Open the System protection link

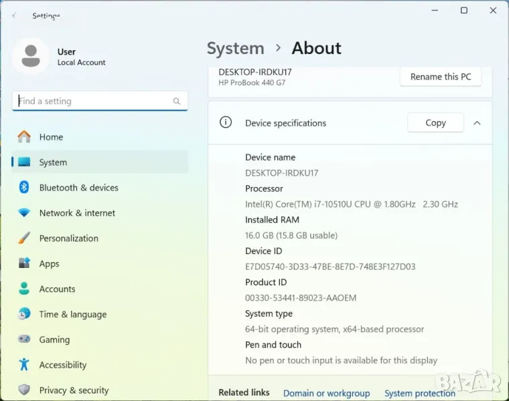click(420, 393)
